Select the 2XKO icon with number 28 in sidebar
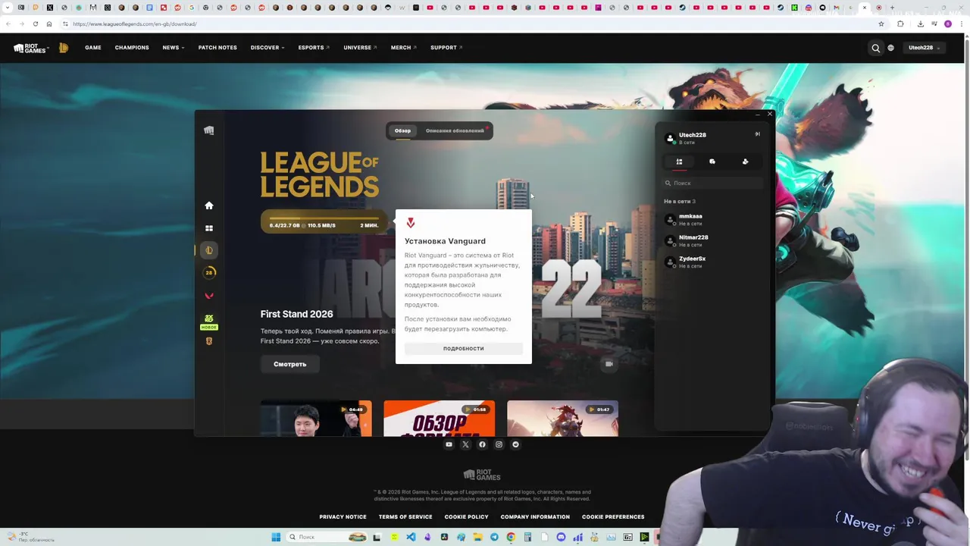The image size is (970, 546). click(x=209, y=272)
